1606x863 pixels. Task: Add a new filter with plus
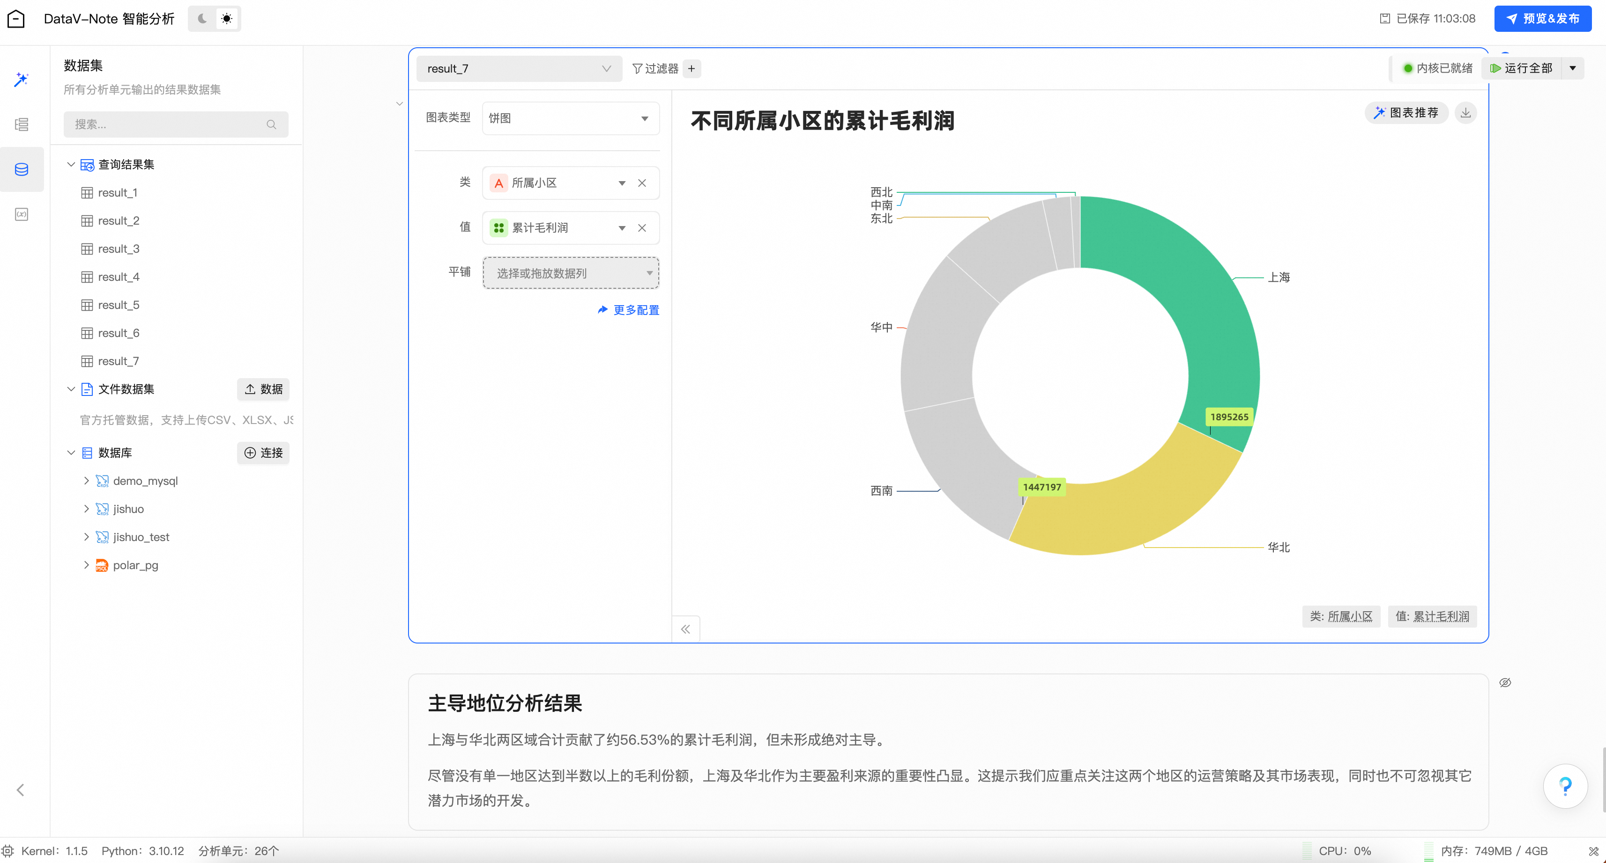coord(691,68)
